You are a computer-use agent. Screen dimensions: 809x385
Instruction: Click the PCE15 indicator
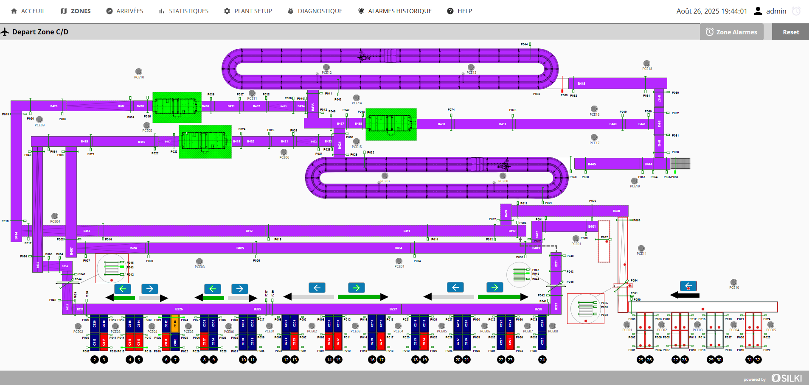pos(357,141)
